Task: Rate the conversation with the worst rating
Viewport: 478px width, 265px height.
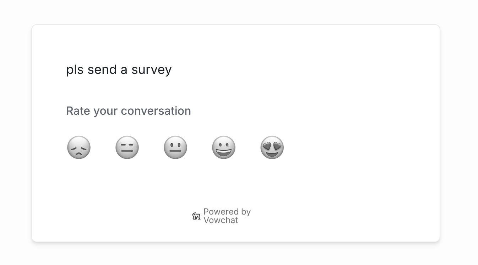Action: point(79,147)
